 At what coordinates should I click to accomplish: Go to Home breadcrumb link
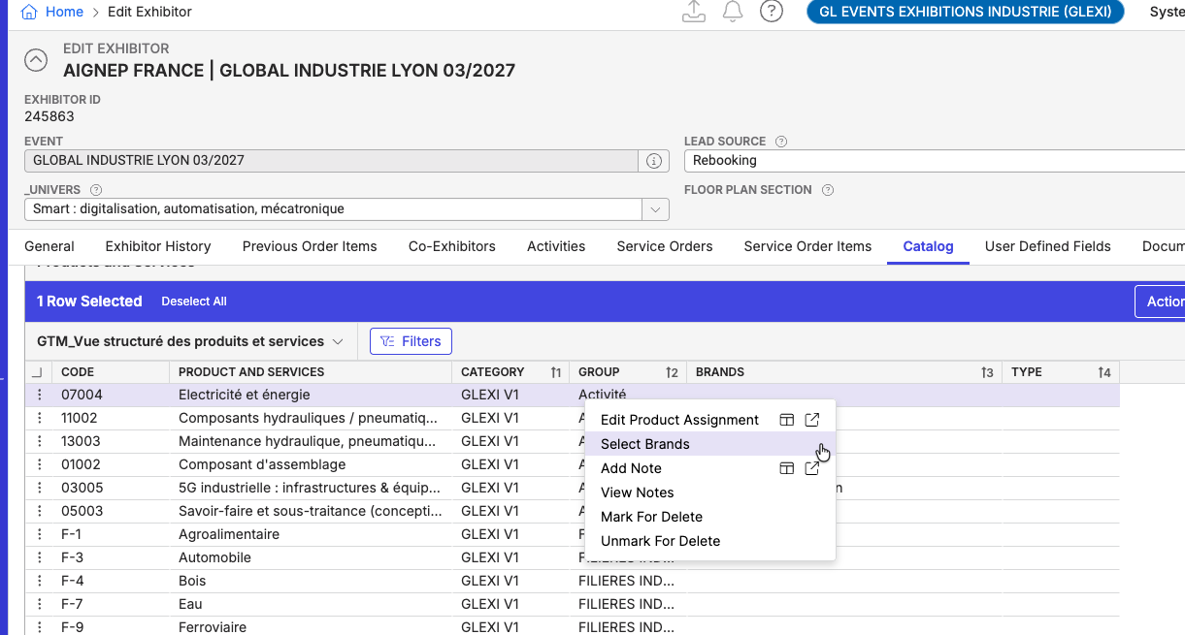tap(64, 12)
